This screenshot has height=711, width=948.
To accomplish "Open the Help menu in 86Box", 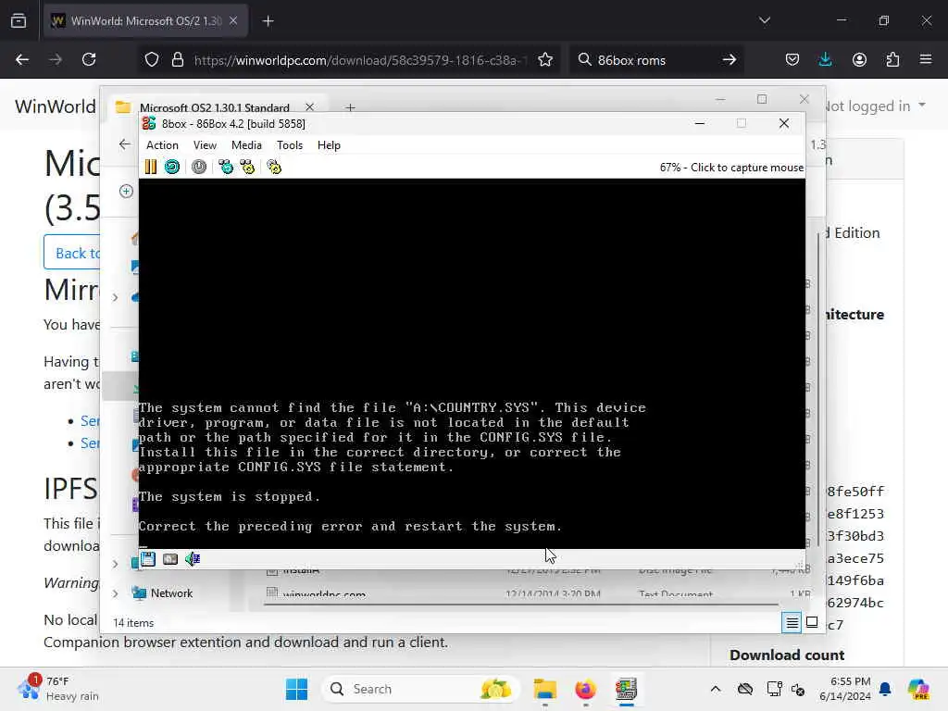I will [329, 145].
